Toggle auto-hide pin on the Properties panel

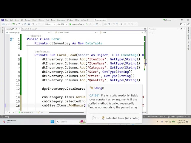[181, 29]
